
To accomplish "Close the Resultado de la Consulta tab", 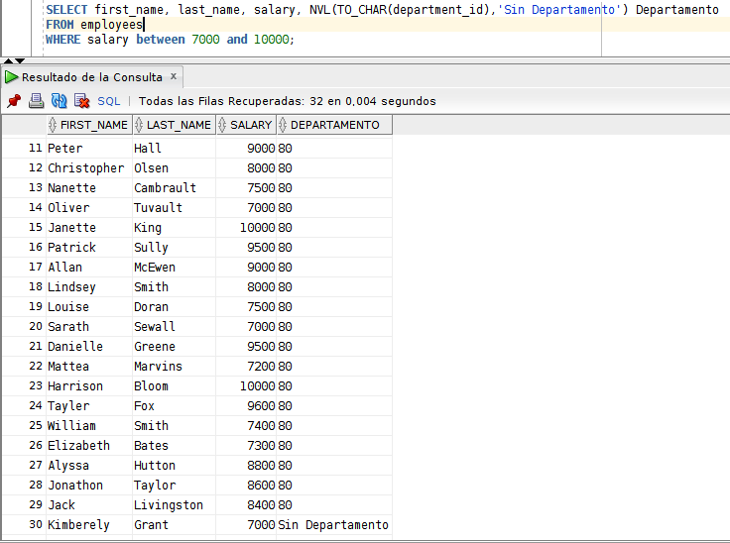I will tap(174, 76).
